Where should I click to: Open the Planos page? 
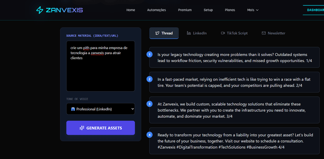click(x=230, y=10)
